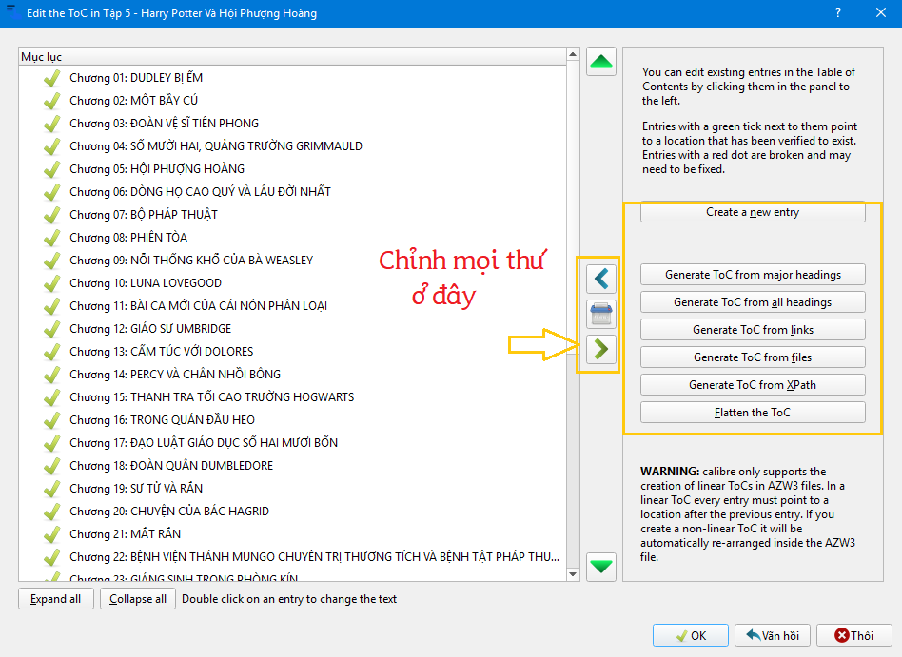Select Chương 09 BÀ WEASLEY entry
Image resolution: width=902 pixels, height=657 pixels.
pyautogui.click(x=191, y=261)
